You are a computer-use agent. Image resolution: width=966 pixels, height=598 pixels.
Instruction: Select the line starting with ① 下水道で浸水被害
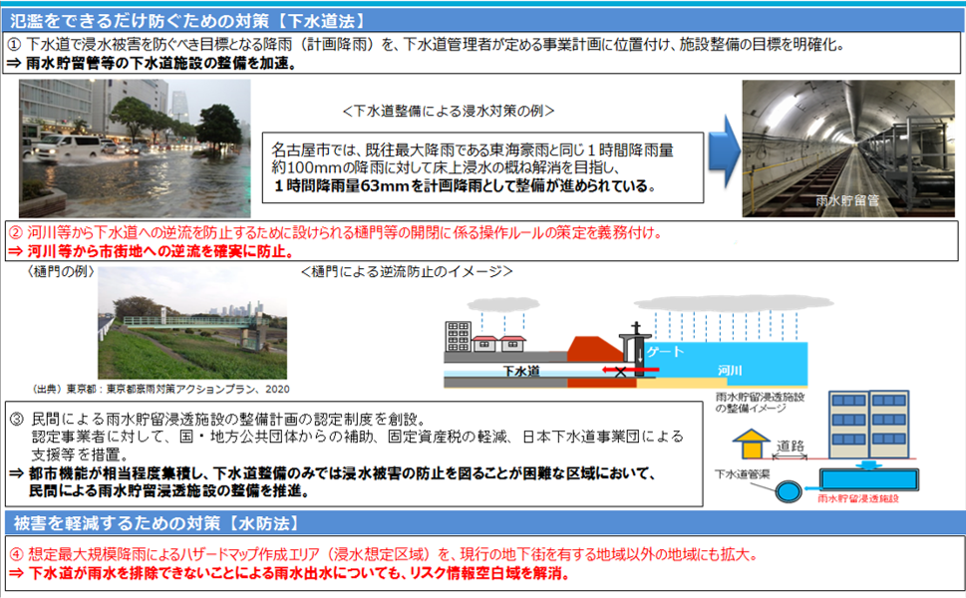[x=427, y=45]
